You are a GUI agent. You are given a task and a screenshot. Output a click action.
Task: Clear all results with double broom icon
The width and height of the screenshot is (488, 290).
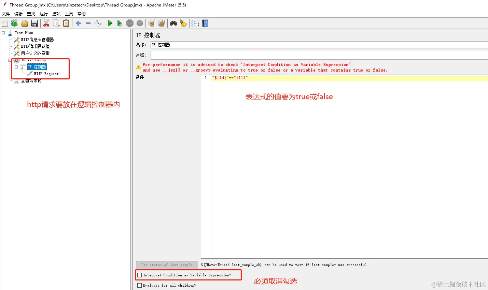point(161,23)
